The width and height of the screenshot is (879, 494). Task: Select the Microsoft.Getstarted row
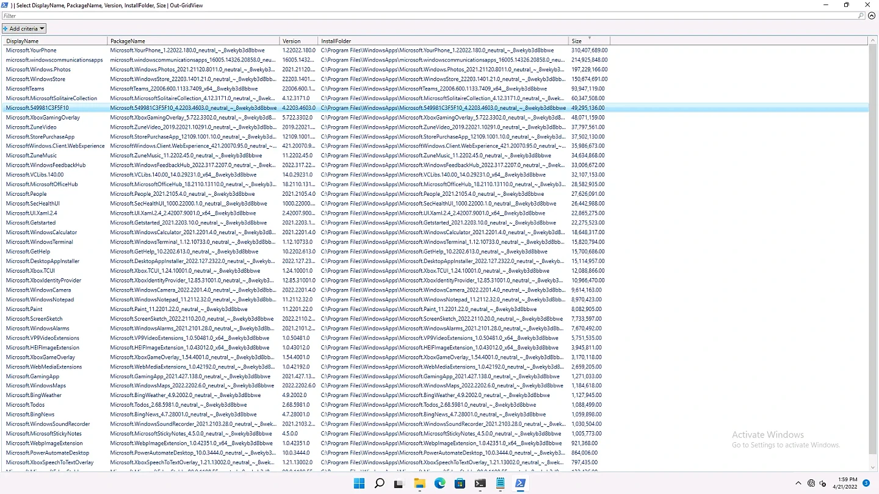[435, 223]
